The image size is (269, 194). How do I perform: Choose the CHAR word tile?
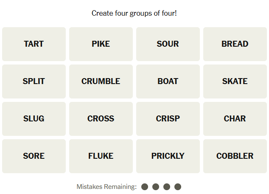tap(235, 119)
